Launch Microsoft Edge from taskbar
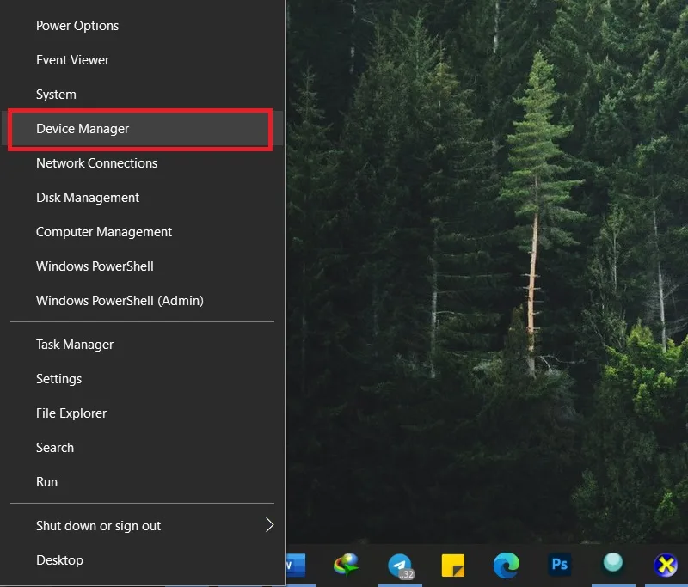 (x=507, y=565)
